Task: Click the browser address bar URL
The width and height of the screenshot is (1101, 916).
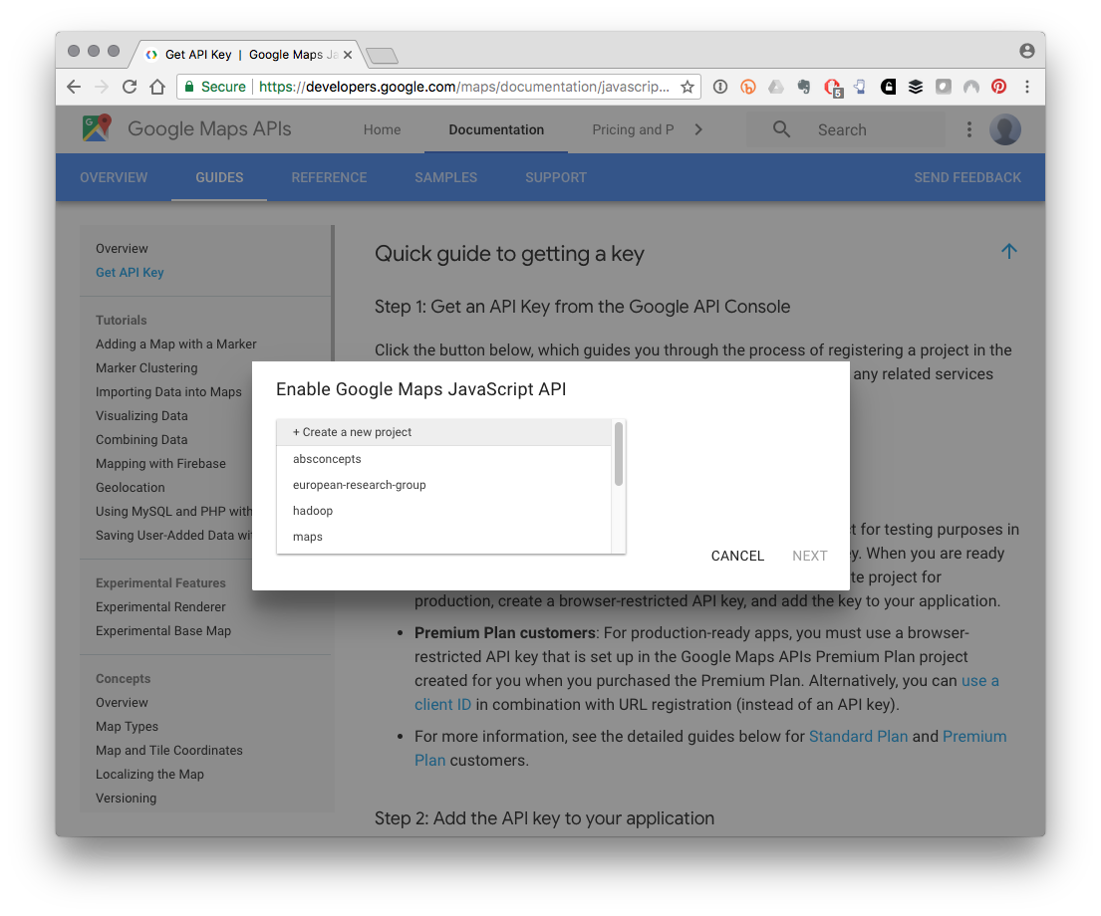Action: coord(464,87)
